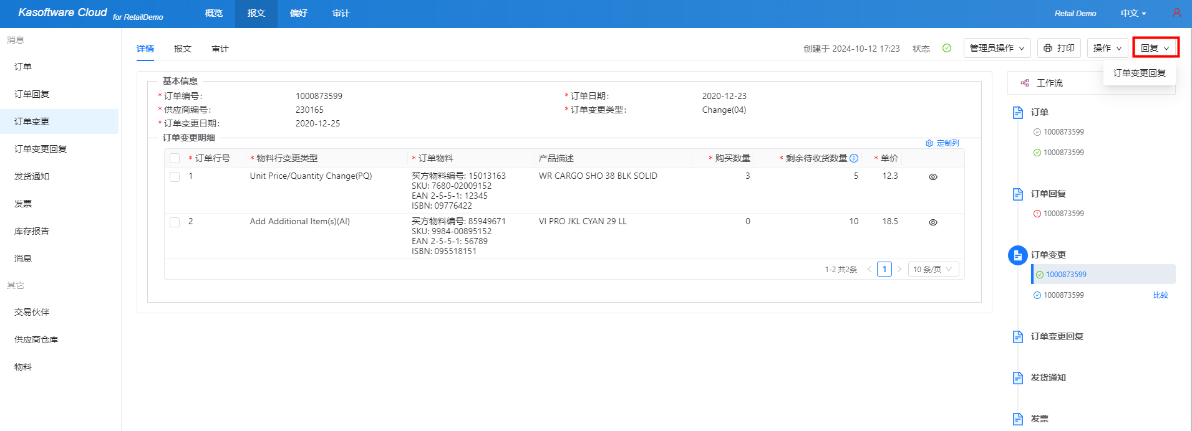This screenshot has height=431, width=1192.
Task: Click the 发货通知 workflow document icon
Action: pyautogui.click(x=1017, y=377)
